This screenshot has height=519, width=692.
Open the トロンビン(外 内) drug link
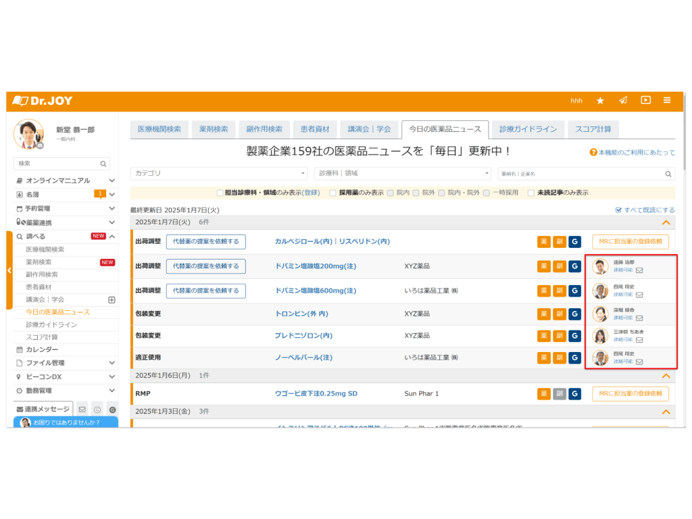(x=301, y=314)
